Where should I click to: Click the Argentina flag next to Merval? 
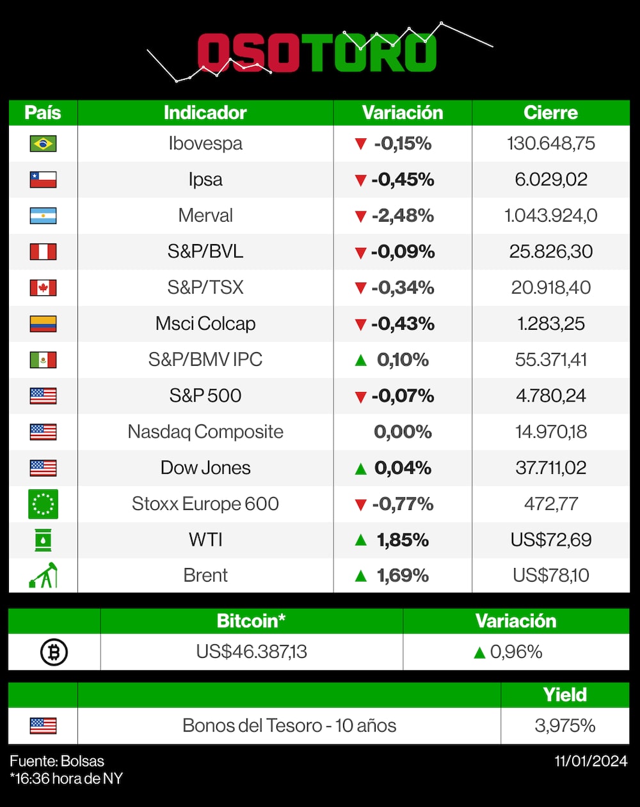click(43, 216)
